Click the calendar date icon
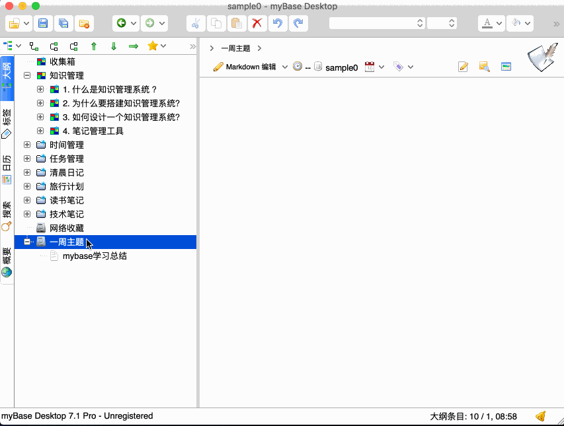 click(370, 67)
